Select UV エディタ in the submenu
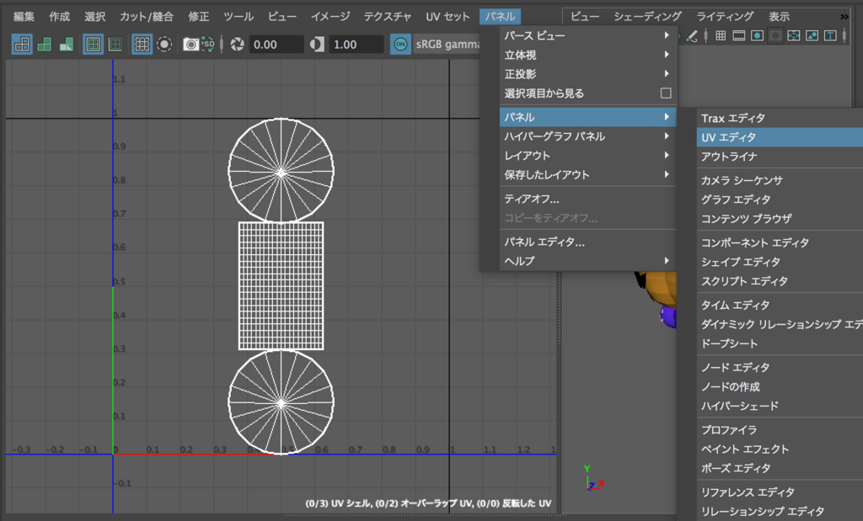Viewport: 863px width, 521px height. tap(780, 137)
